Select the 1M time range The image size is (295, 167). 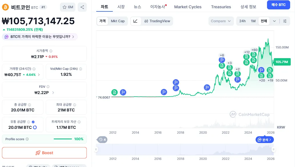pyautogui.click(x=253, y=21)
